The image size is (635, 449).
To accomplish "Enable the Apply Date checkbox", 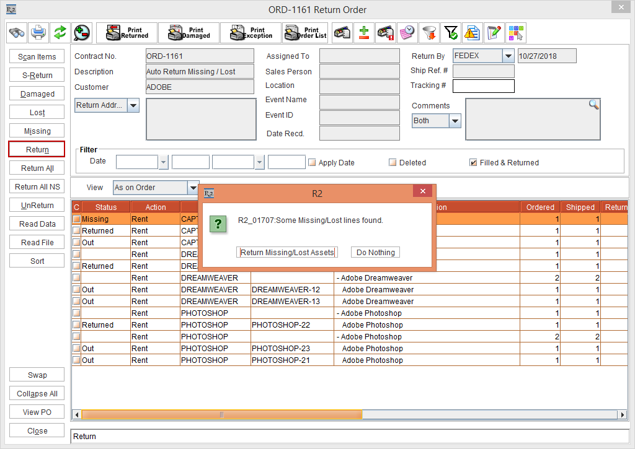I will (312, 163).
